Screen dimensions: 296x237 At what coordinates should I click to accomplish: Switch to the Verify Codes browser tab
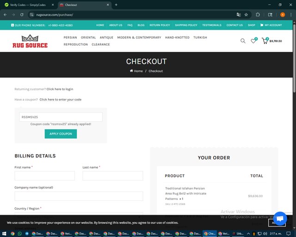point(28,5)
